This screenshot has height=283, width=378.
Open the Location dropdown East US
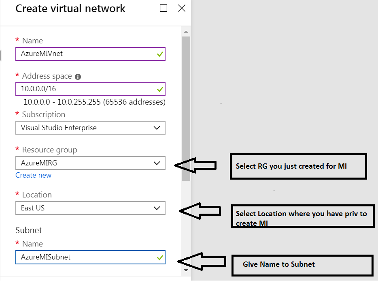click(90, 208)
